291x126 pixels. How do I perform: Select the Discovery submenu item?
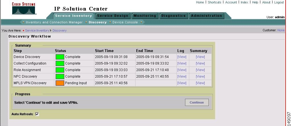point(98,22)
